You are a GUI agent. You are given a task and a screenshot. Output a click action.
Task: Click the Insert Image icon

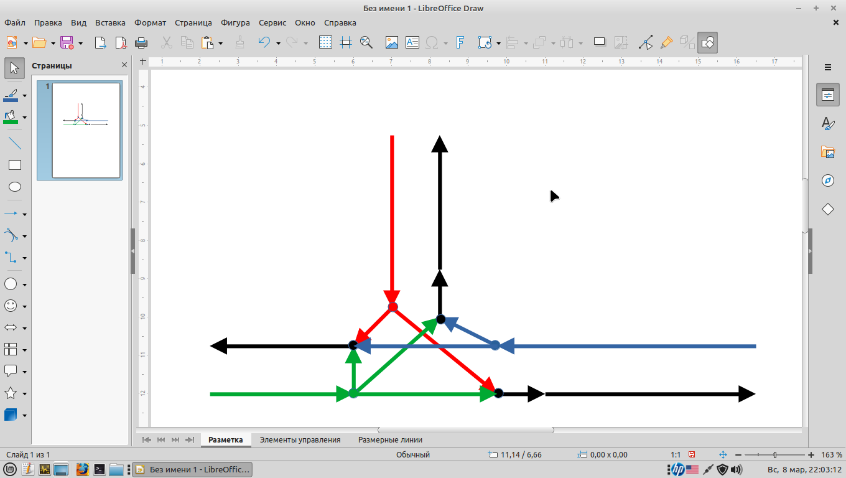[391, 42]
